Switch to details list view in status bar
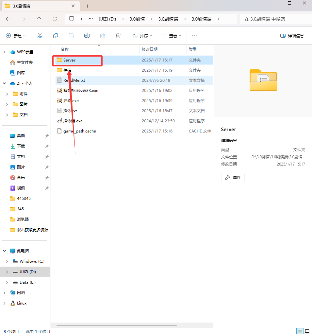 [300, 331]
